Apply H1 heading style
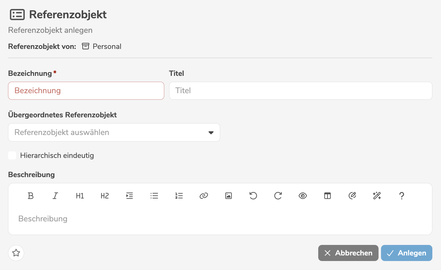The height and width of the screenshot is (270, 441). point(80,196)
